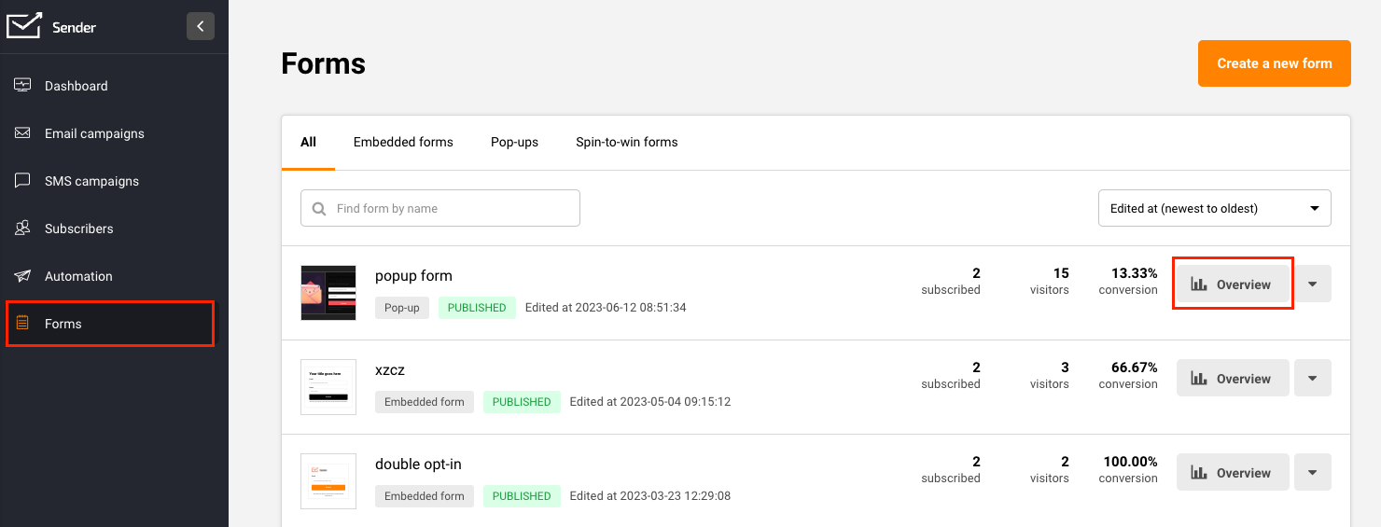The image size is (1381, 527).
Task: Collapse the sidebar with the chevron button
Action: (201, 26)
